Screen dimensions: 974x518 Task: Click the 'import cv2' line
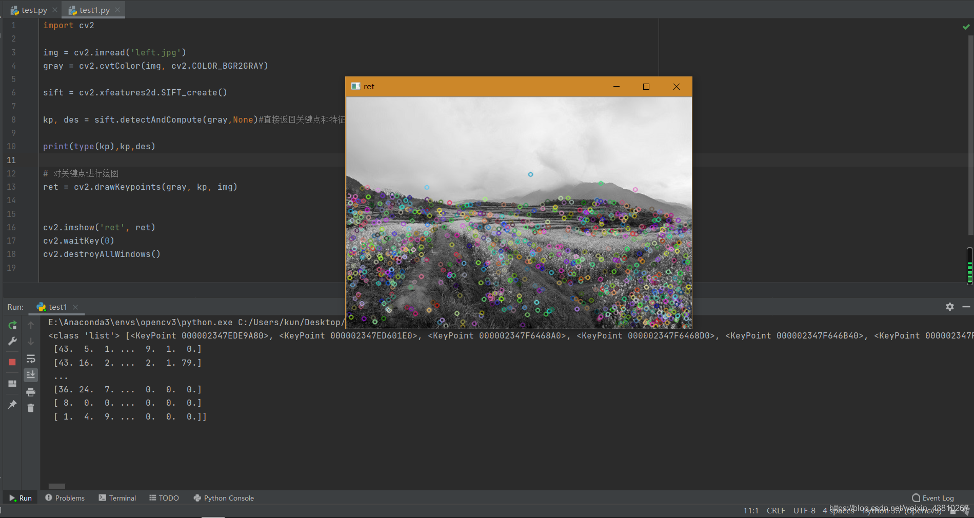[x=69, y=25]
